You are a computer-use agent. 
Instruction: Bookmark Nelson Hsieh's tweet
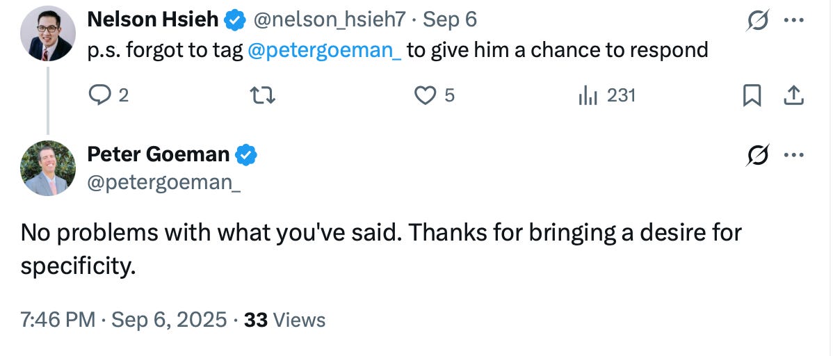tap(751, 96)
